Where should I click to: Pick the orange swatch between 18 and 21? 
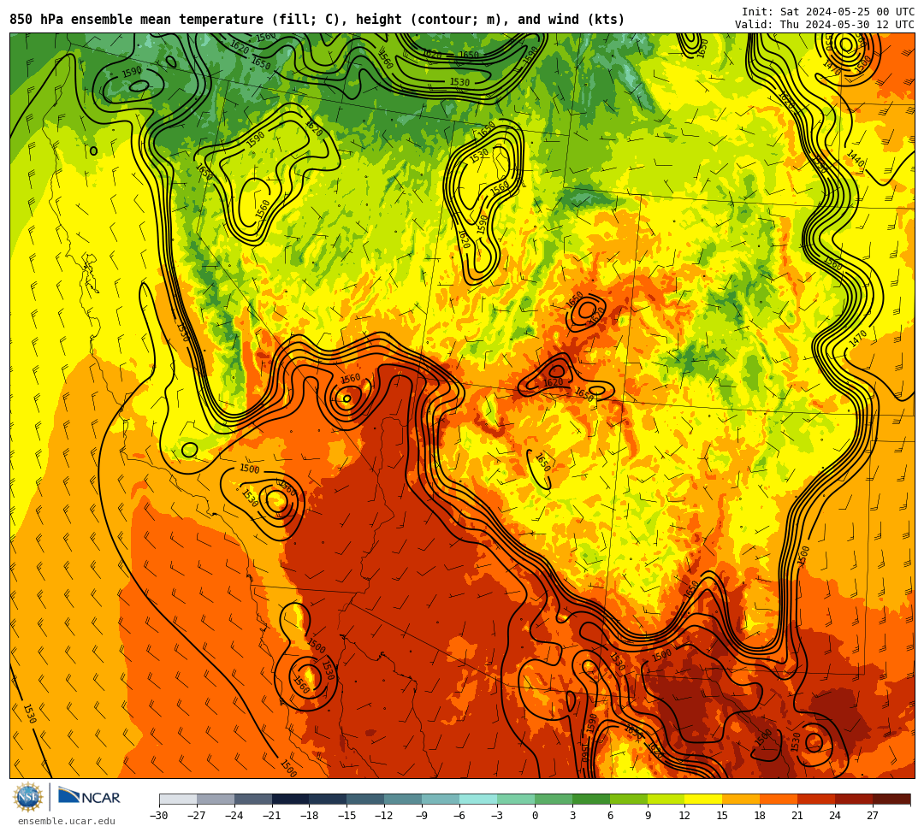pos(779,799)
